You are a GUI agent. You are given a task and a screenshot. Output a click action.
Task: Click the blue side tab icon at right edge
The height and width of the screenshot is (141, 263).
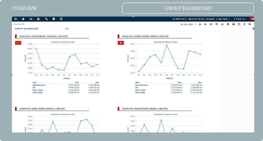(x=253, y=29)
